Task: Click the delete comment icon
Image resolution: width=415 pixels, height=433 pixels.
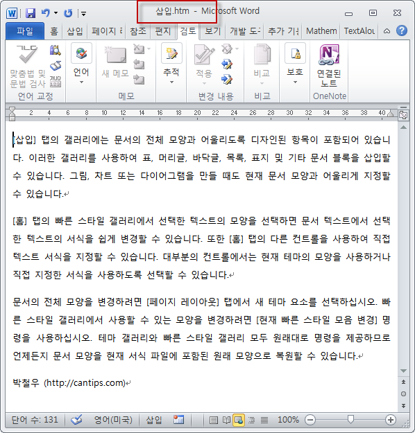Action: tap(139, 49)
